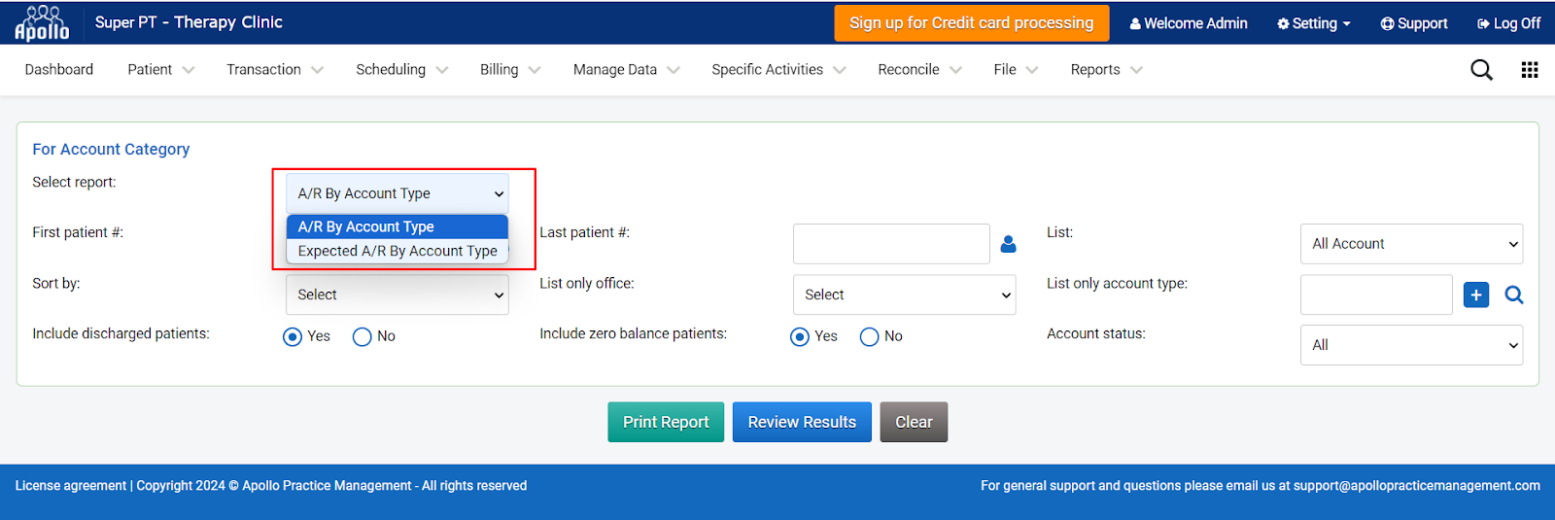Click the patient lookup person icon
This screenshot has height=520, width=1555.
(1008, 244)
